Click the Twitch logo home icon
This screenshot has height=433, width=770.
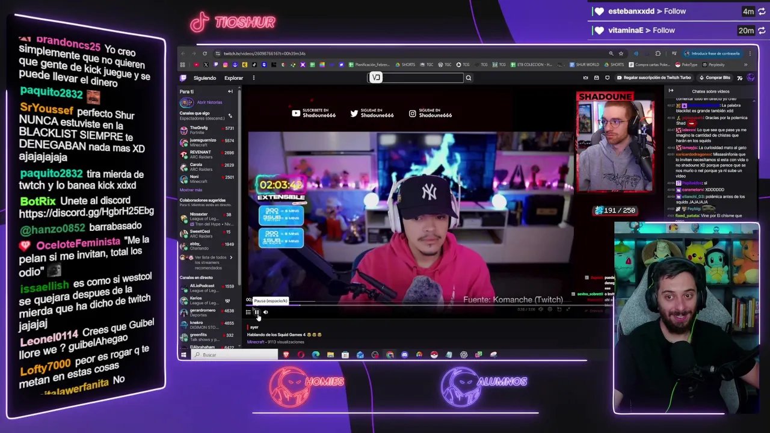(x=183, y=78)
